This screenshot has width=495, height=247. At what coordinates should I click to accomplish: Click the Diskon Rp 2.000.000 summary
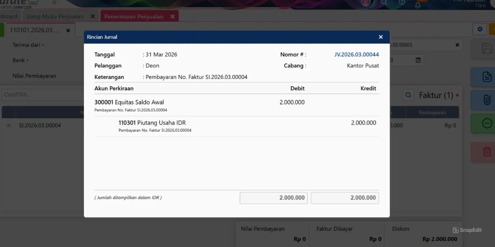(423, 234)
